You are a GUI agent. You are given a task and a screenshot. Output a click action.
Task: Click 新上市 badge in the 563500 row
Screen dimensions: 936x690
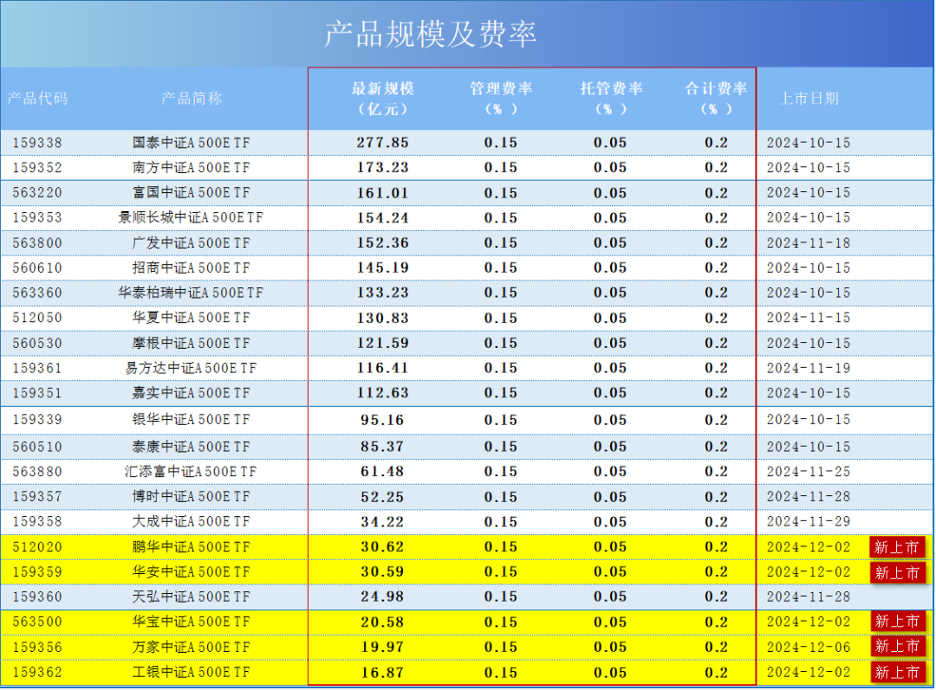tap(898, 622)
